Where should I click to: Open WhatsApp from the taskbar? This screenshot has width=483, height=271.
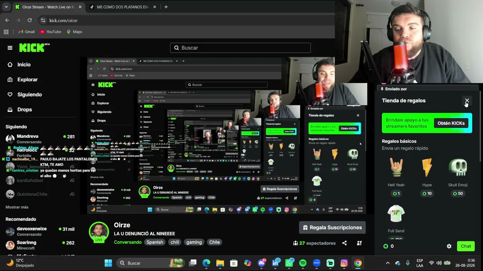(289, 263)
